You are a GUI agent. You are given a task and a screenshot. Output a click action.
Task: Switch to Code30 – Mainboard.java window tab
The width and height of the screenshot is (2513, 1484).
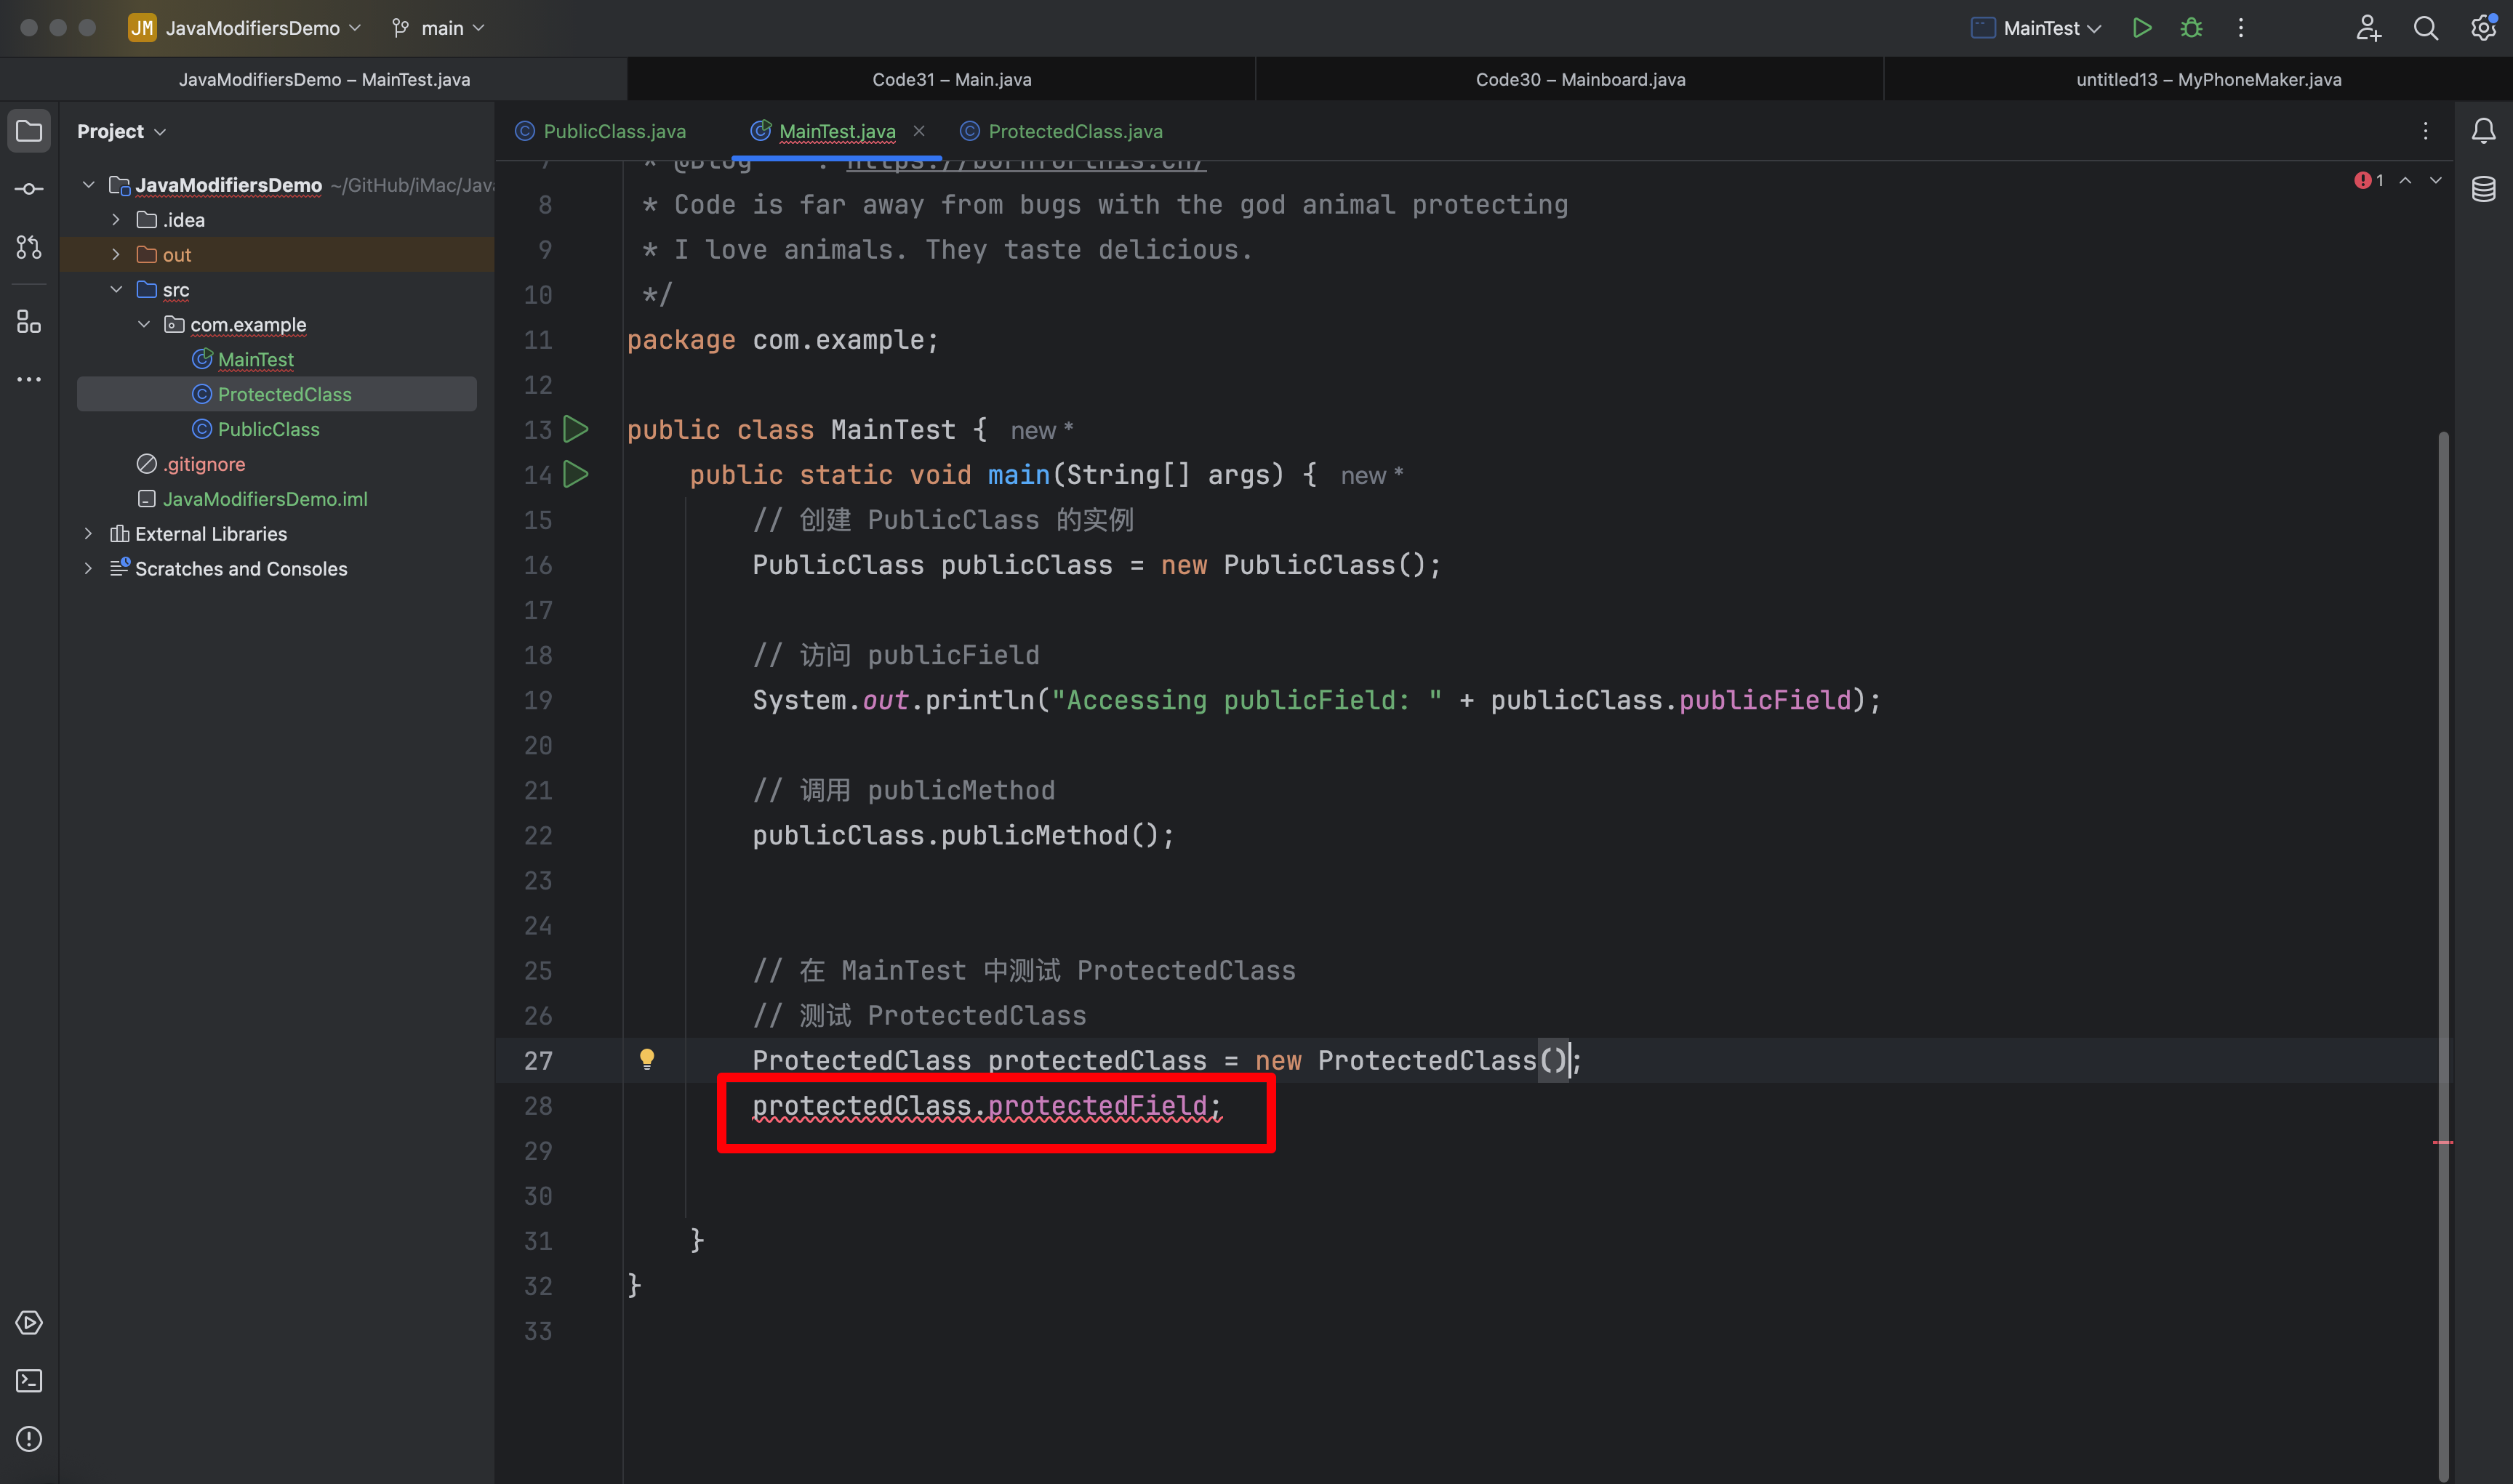pos(1581,79)
